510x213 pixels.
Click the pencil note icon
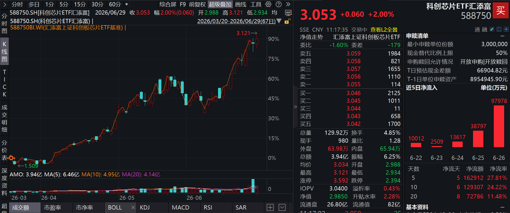coord(492,29)
